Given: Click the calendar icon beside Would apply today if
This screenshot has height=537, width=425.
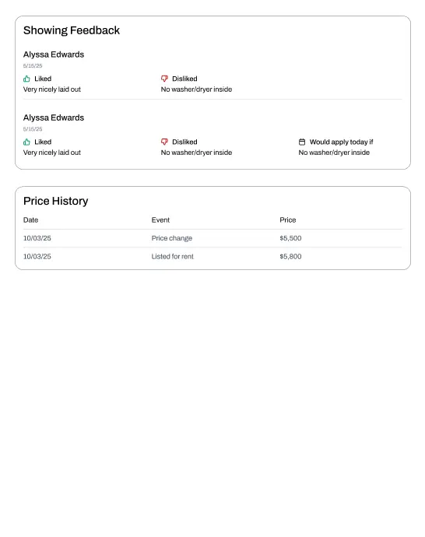Looking at the screenshot, I should (x=302, y=142).
